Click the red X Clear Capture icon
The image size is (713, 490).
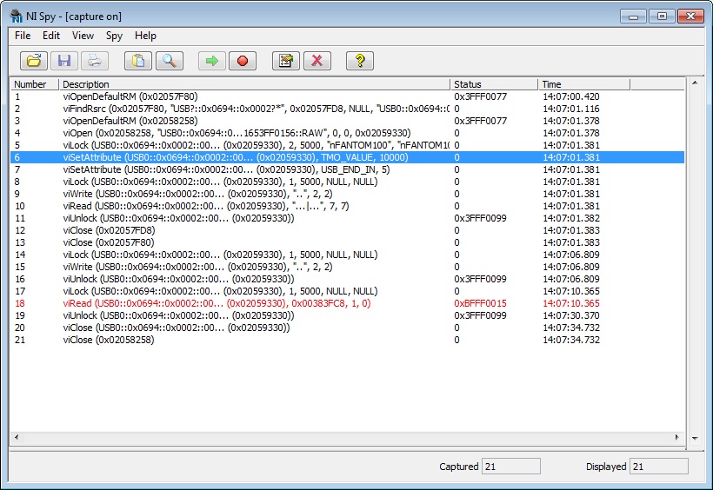(317, 61)
